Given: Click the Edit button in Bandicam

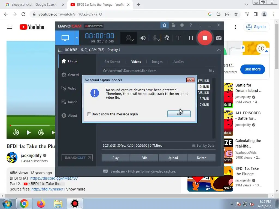Looking at the screenshot, I should [x=144, y=158].
